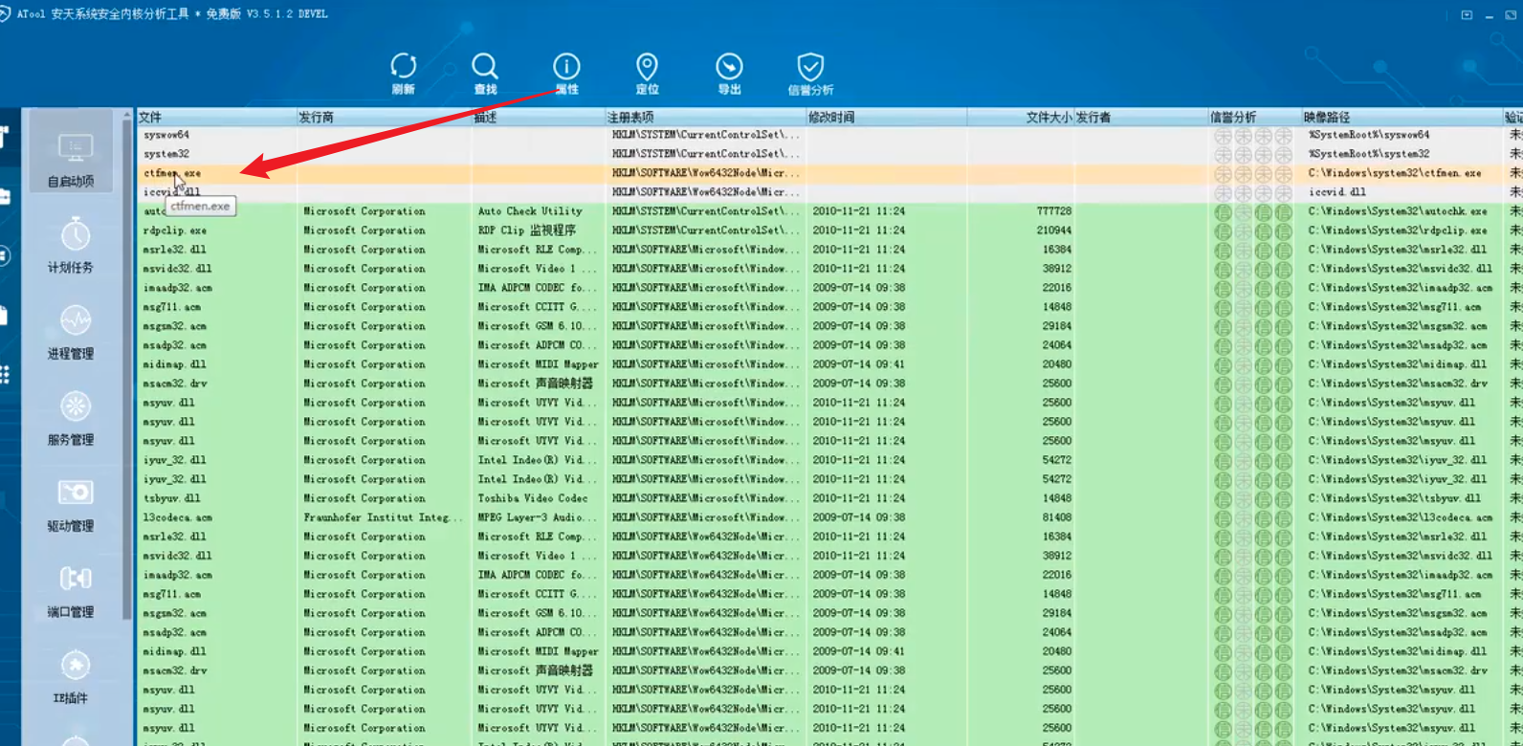Click the file size cell 210944
1523x746 pixels.
pyautogui.click(x=1054, y=230)
